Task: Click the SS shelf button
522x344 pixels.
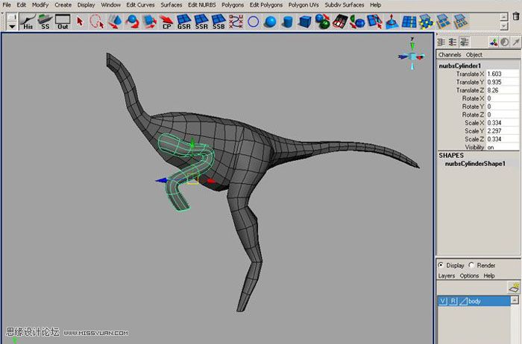Action: (45, 21)
